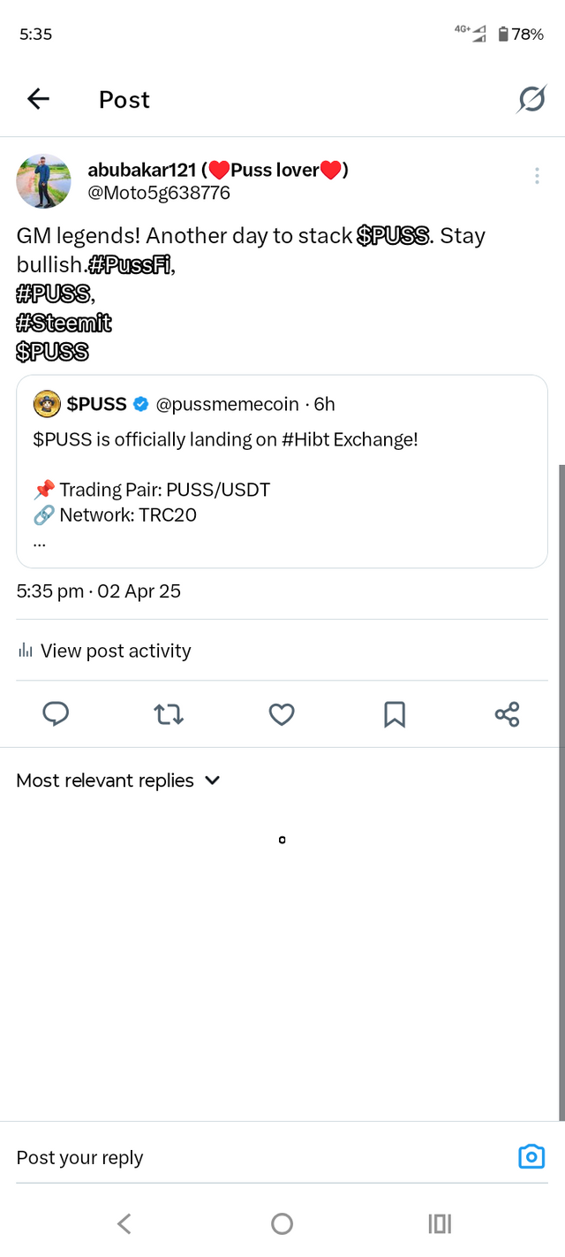Viewport: 565px width, 1257px height.
Task: Tap the camera icon in reply bar
Action: pyautogui.click(x=531, y=1156)
